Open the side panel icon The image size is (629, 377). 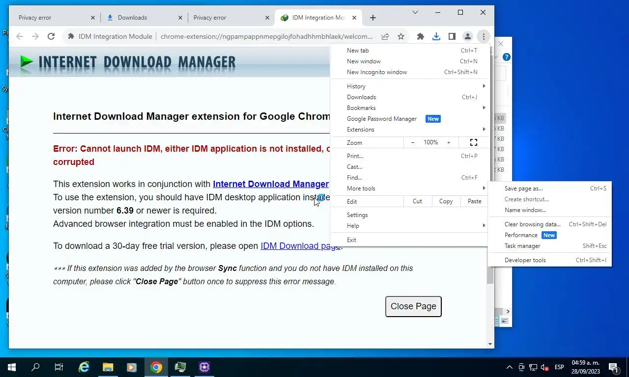(452, 36)
